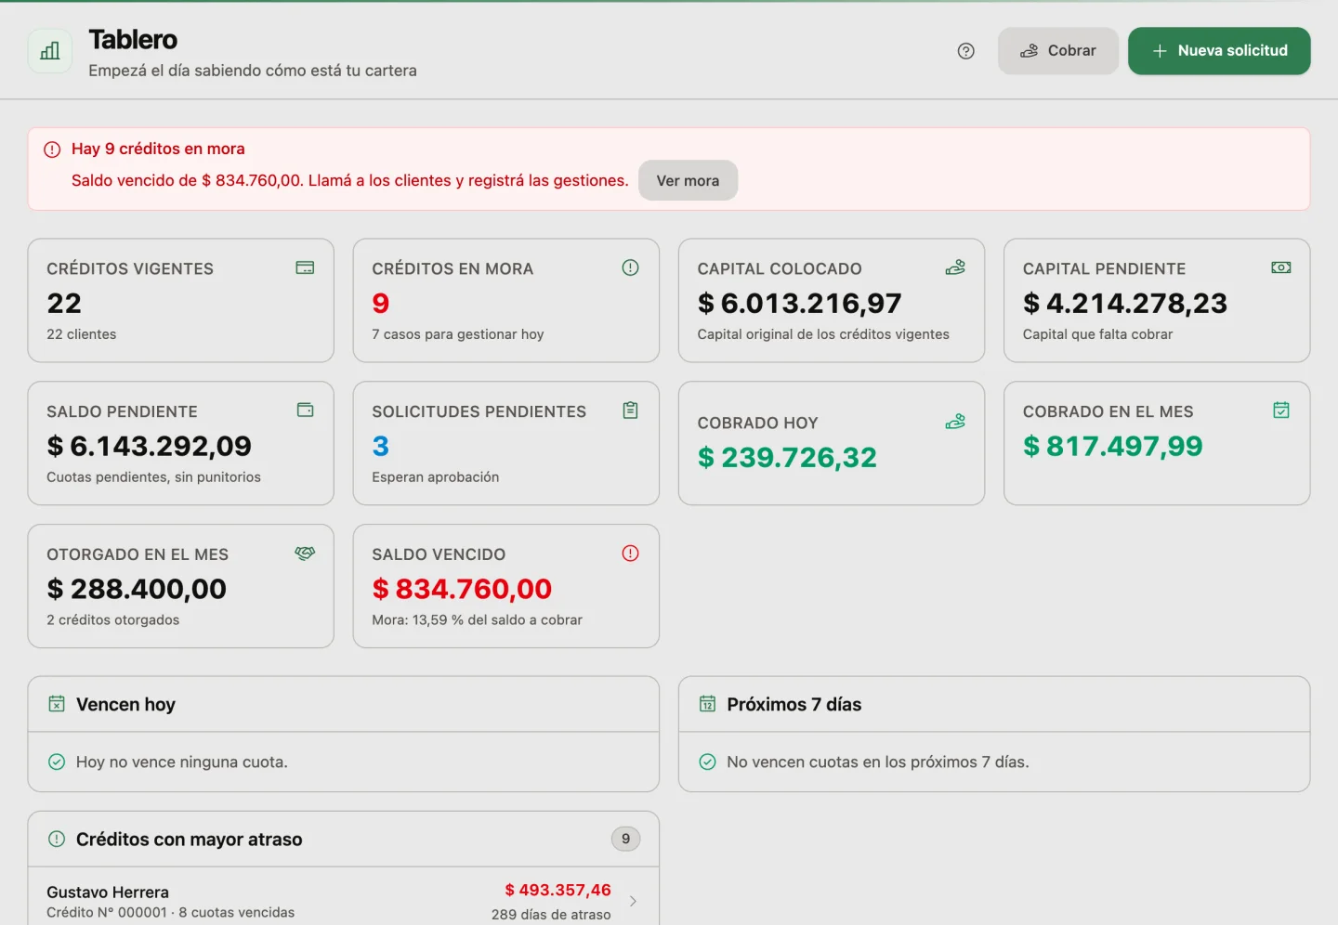Click the Otorgado en el mes amount $ 288.400,00
This screenshot has width=1338, height=925.
point(137,589)
